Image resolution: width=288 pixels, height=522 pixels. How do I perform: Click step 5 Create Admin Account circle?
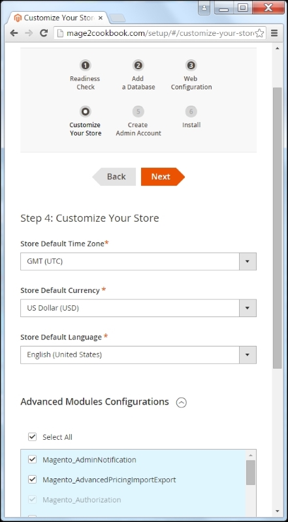pyautogui.click(x=138, y=111)
